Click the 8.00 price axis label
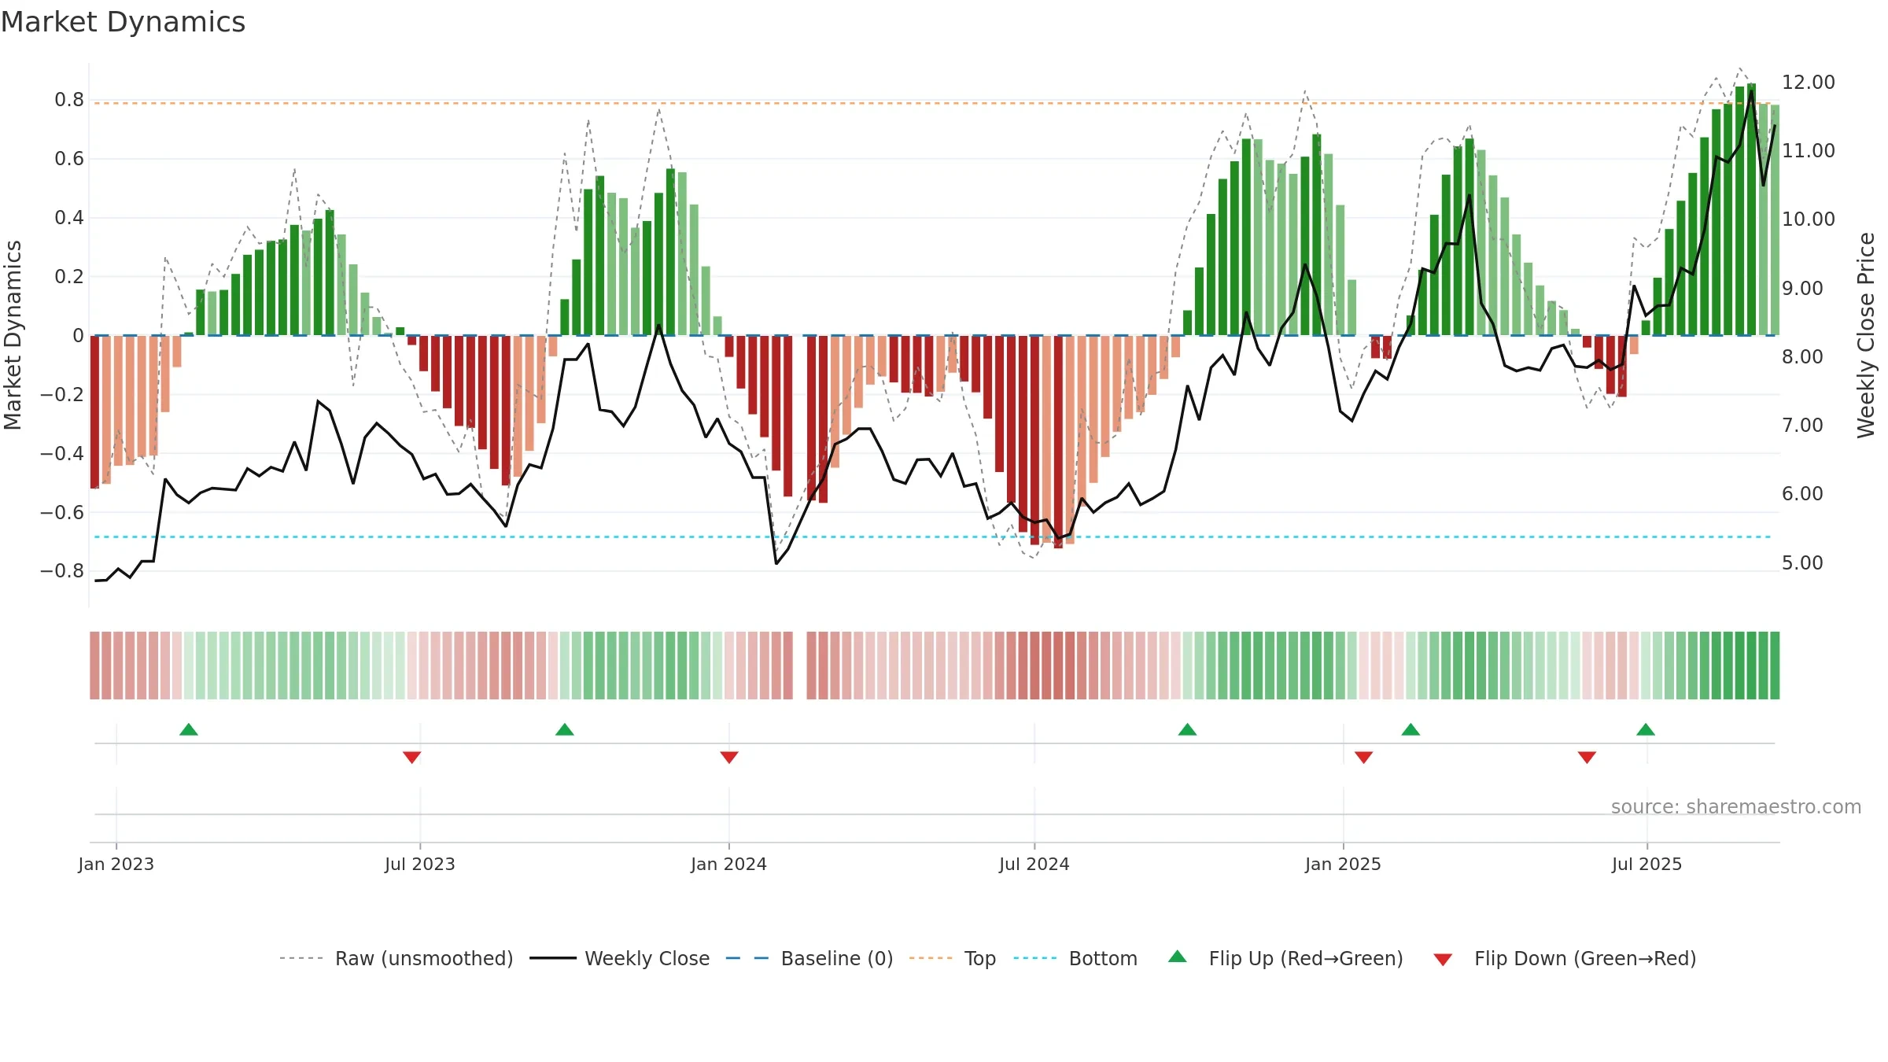Viewport: 1888px width, 1062px height. pyautogui.click(x=1802, y=357)
